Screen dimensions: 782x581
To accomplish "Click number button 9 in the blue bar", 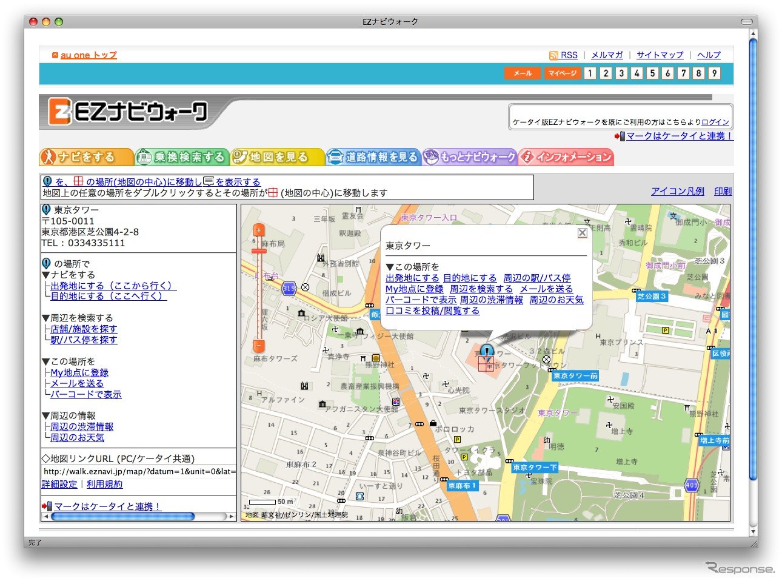I will pyautogui.click(x=715, y=73).
